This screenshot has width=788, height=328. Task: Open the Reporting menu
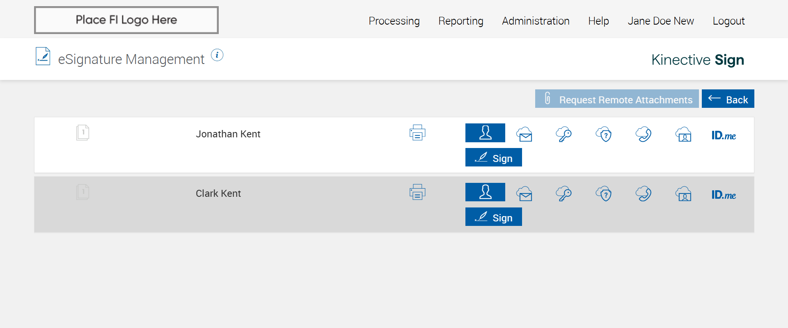(x=460, y=21)
